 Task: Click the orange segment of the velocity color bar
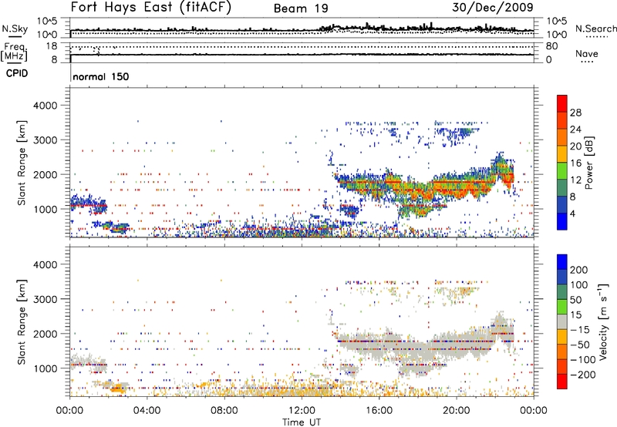[x=562, y=351]
